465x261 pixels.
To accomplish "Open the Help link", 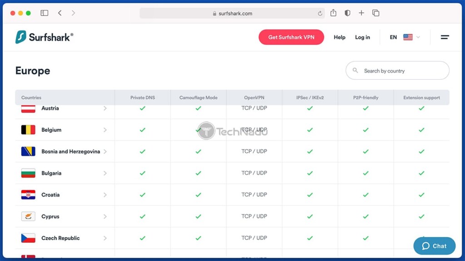I will [x=340, y=37].
